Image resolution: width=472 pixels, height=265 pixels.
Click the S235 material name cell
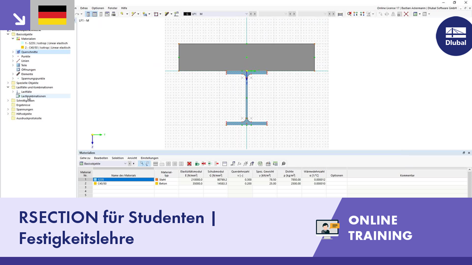[x=123, y=180]
